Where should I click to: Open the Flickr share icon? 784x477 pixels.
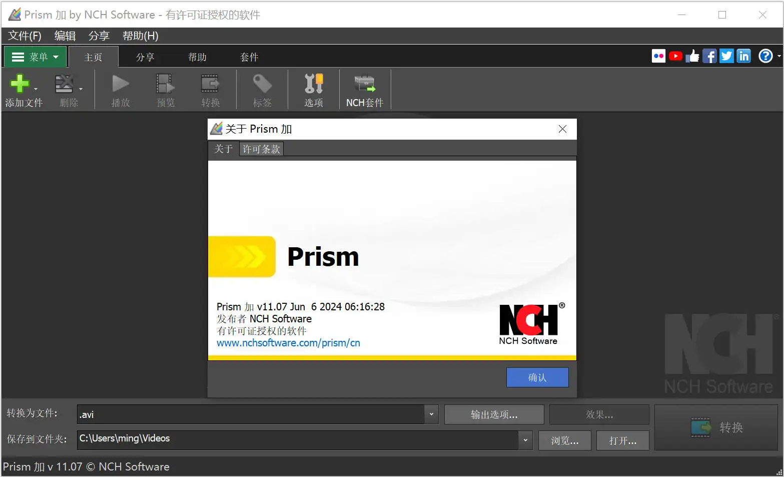pyautogui.click(x=658, y=56)
